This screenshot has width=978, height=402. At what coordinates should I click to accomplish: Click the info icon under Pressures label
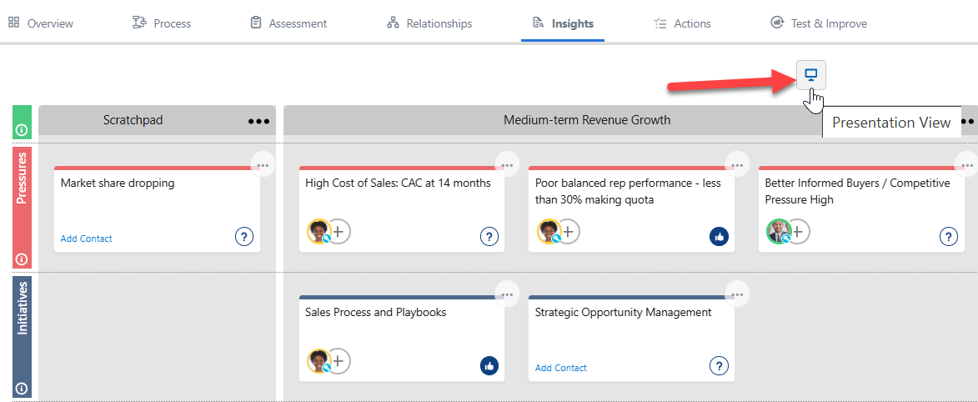22,259
